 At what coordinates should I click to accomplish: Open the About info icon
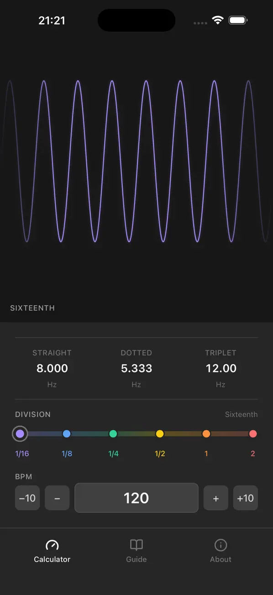(x=220, y=545)
